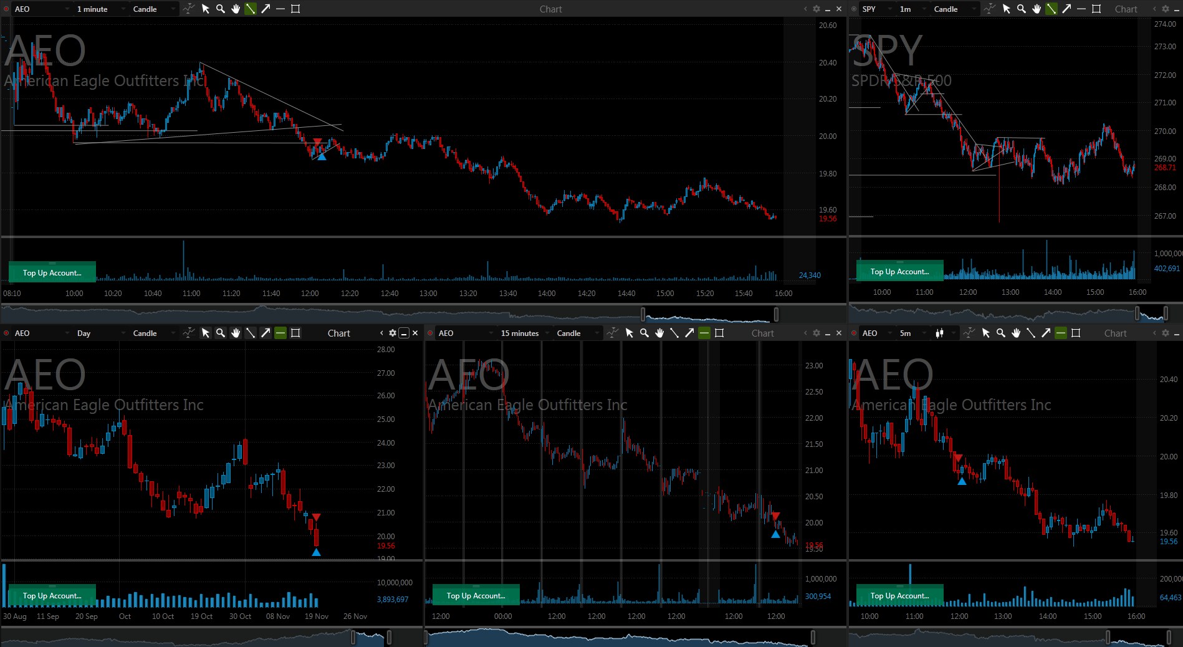Select horizontal line tool in AEO 1 minute chart
Viewport: 1183px width, 647px height.
click(x=280, y=9)
